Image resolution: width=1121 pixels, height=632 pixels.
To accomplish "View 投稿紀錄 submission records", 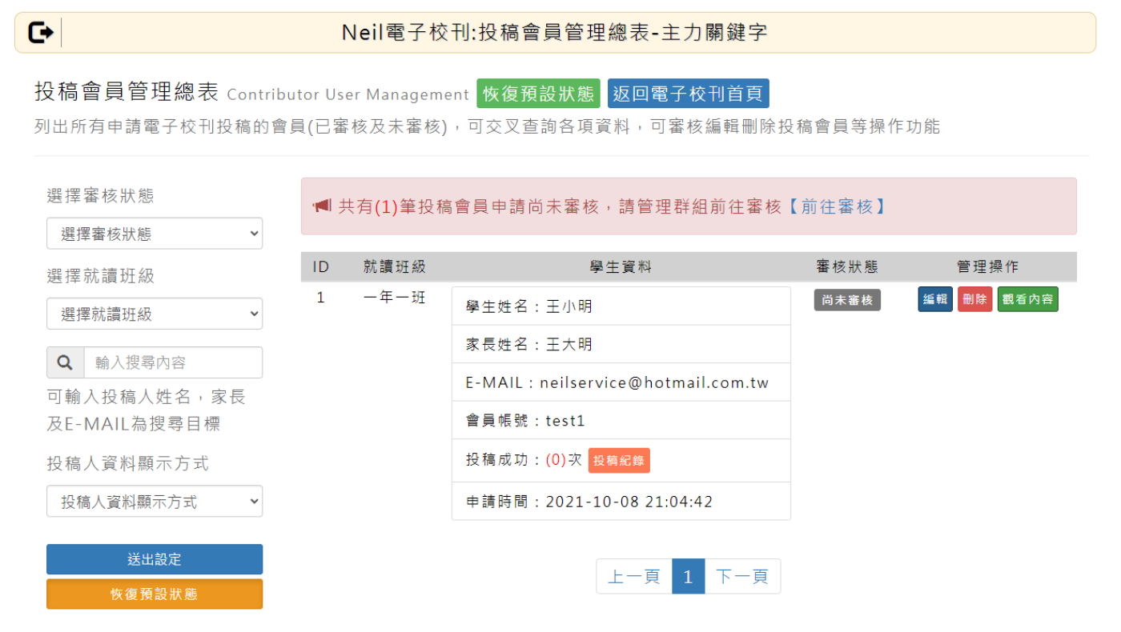I will (x=619, y=461).
